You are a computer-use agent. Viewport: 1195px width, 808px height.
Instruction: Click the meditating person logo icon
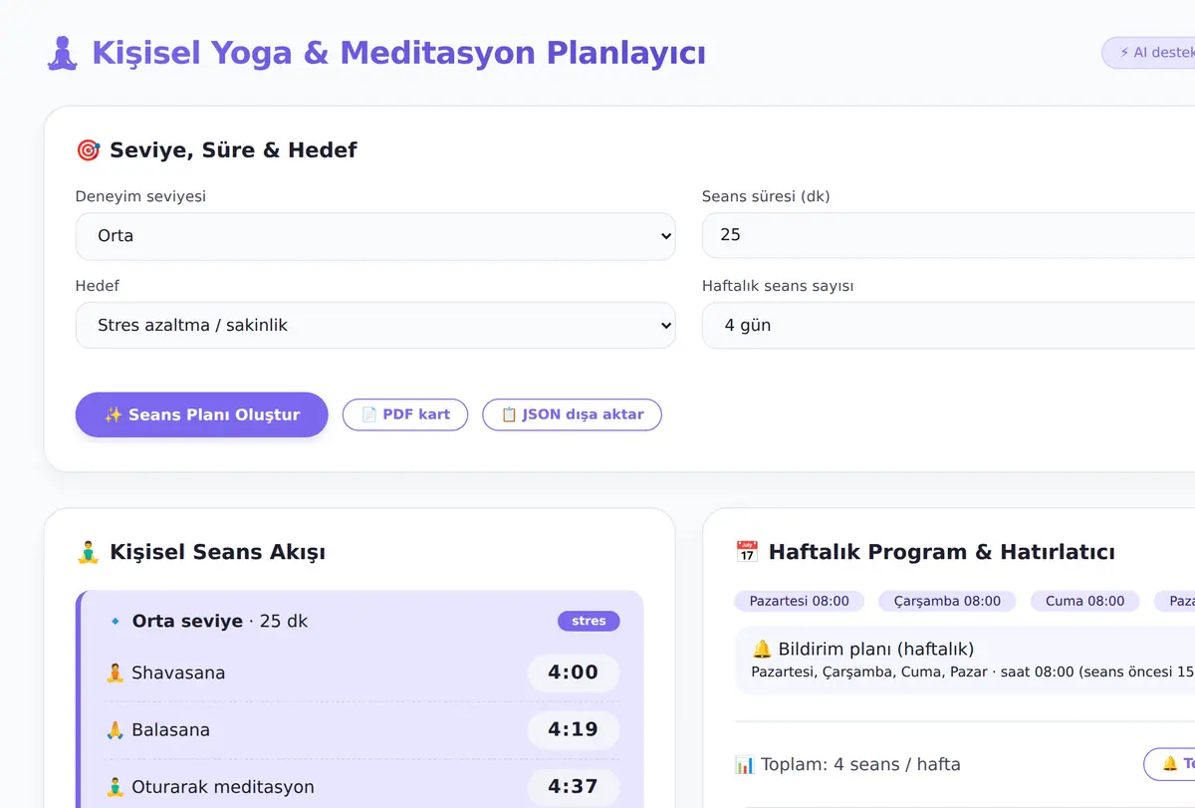(x=63, y=53)
